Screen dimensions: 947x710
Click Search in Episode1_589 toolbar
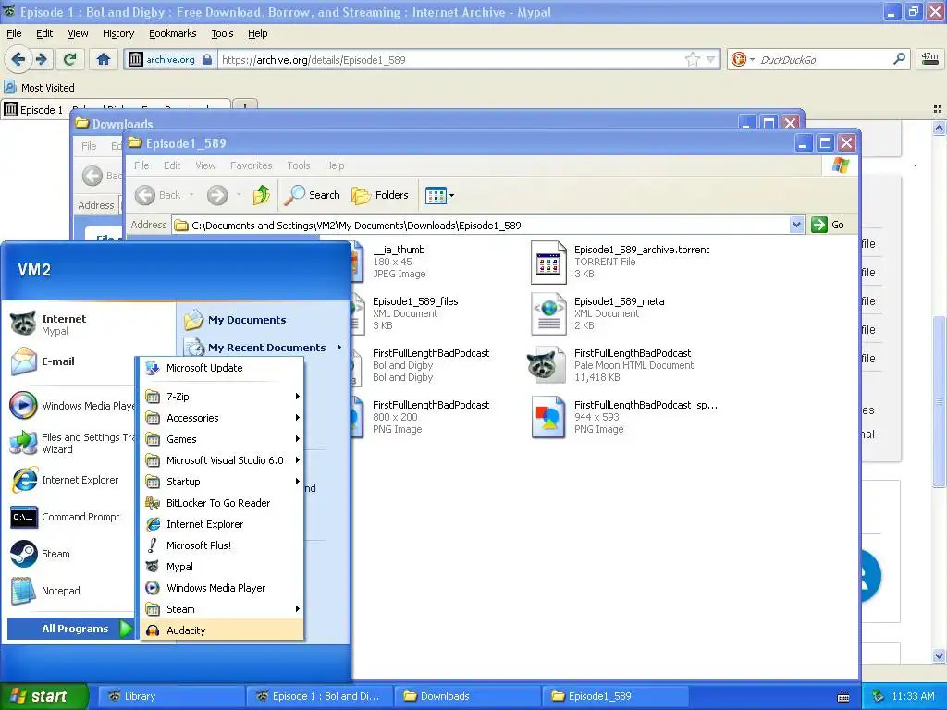313,195
